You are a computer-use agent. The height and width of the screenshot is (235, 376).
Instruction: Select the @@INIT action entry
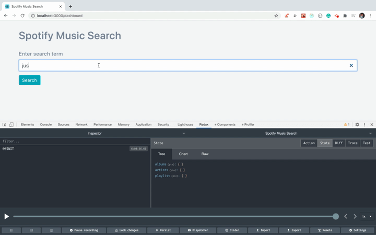(x=75, y=149)
